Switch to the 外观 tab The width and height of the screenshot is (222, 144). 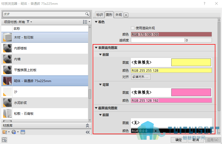119,15
